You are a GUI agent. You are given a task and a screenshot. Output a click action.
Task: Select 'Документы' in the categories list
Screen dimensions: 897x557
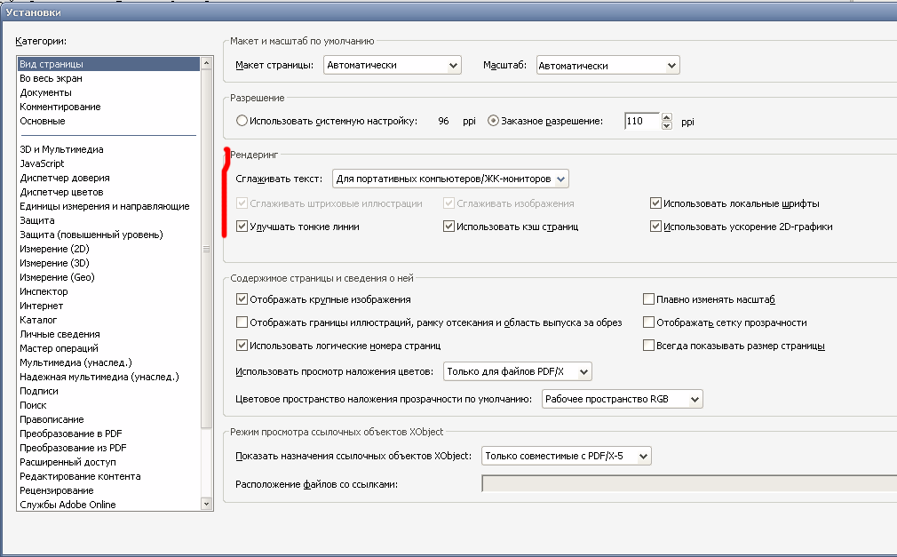click(x=46, y=92)
